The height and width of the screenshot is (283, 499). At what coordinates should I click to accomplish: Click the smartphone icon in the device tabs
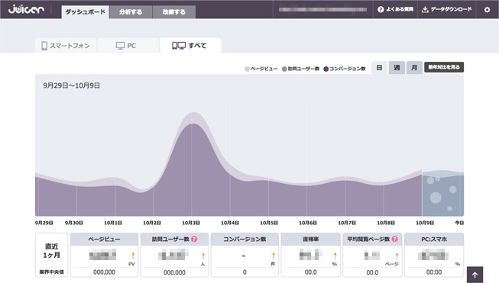point(44,46)
